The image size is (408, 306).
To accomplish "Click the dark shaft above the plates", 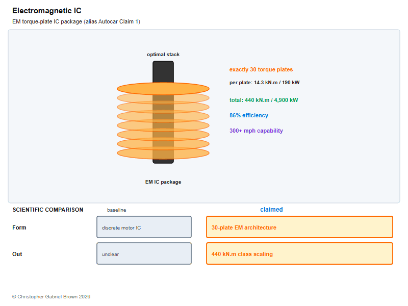I will coord(163,72).
